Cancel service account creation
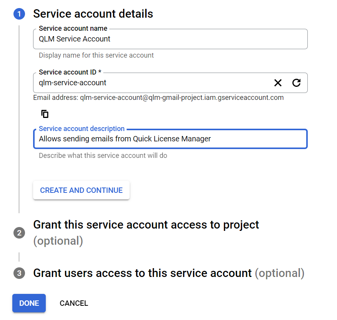337x320 pixels. coord(74,303)
